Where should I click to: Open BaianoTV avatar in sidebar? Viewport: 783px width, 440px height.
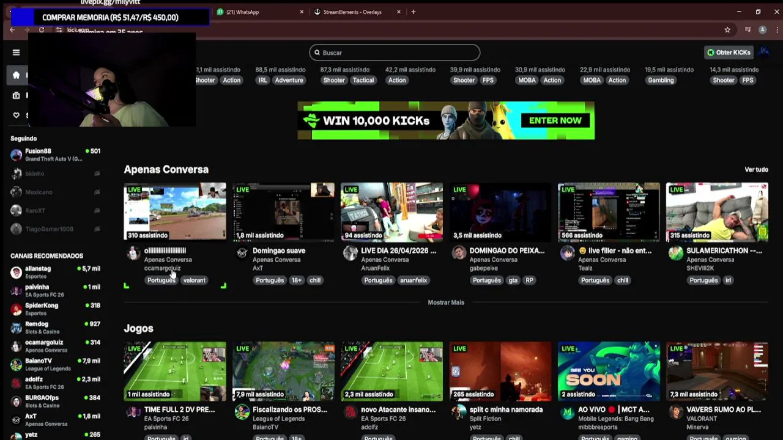coord(16,365)
